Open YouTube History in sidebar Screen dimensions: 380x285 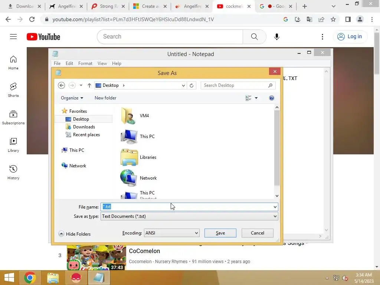point(13,172)
